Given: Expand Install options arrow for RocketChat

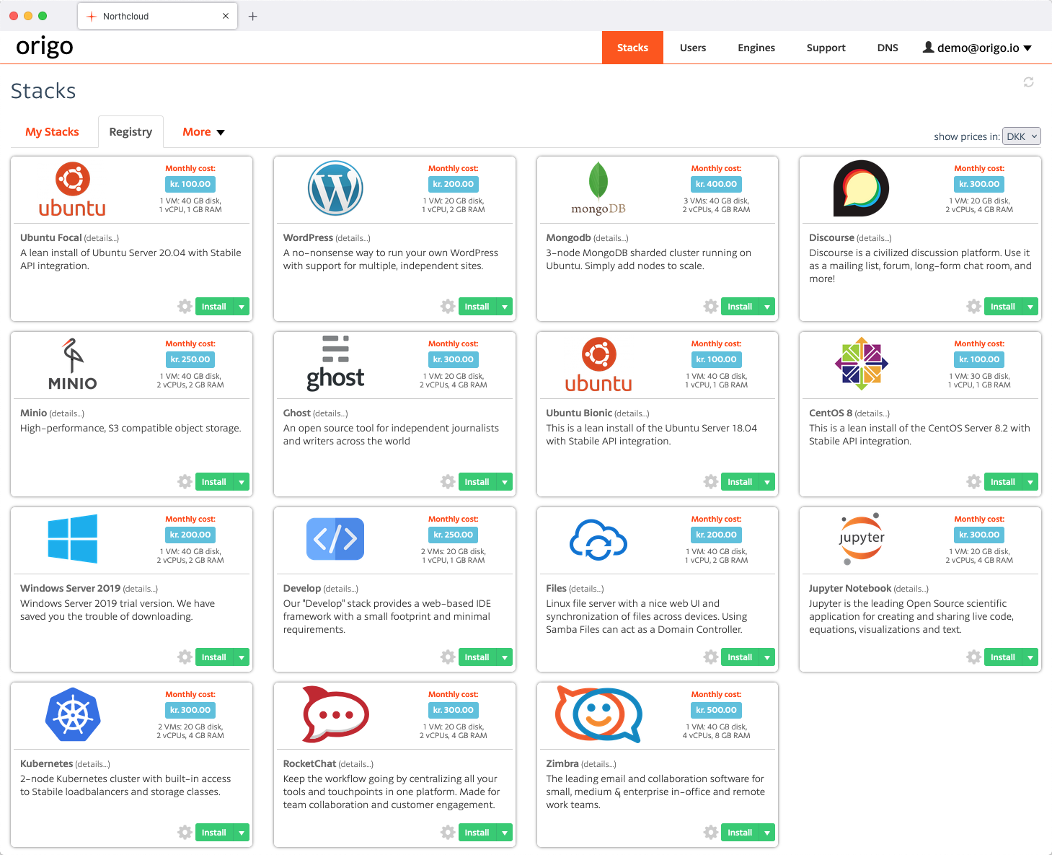Looking at the screenshot, I should pos(505,833).
